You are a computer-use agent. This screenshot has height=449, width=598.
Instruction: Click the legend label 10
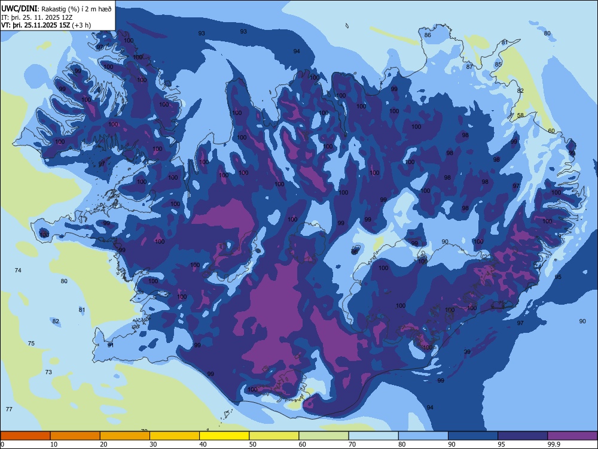[x=54, y=444]
